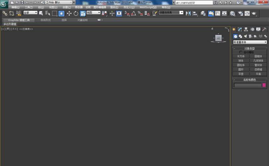The image size is (269, 166).
Task: Expand the quick access toolbar customize arrow
Action: tap(74, 2)
